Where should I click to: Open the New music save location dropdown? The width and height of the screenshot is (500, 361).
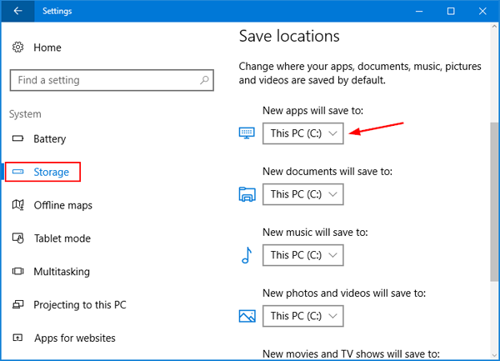point(302,255)
